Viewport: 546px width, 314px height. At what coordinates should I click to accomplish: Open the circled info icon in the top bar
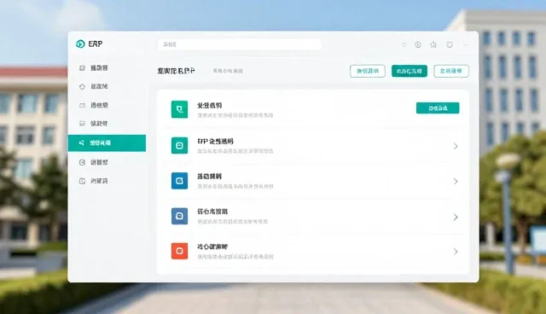pyautogui.click(x=418, y=44)
